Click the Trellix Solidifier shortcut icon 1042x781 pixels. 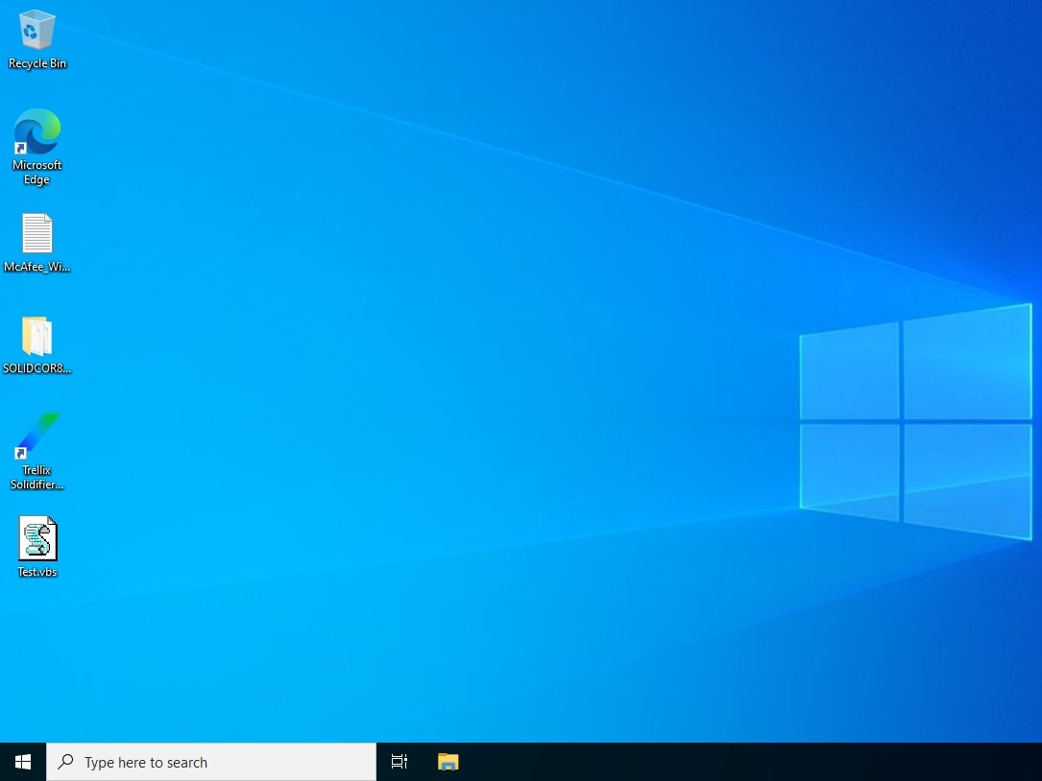point(36,436)
